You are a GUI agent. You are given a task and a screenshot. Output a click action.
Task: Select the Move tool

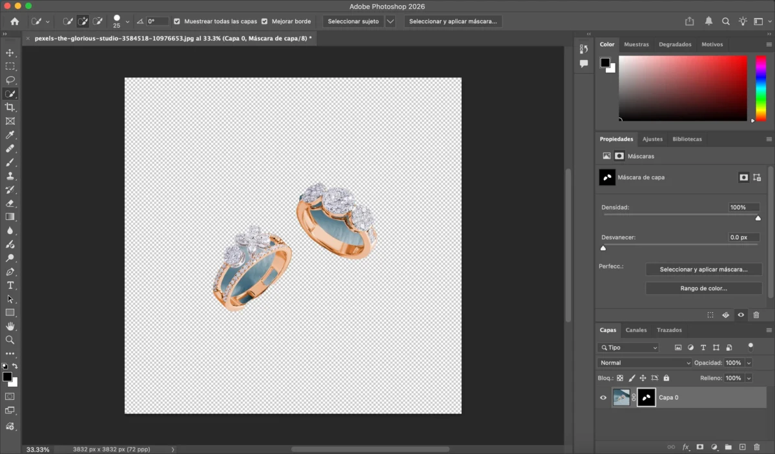(10, 53)
